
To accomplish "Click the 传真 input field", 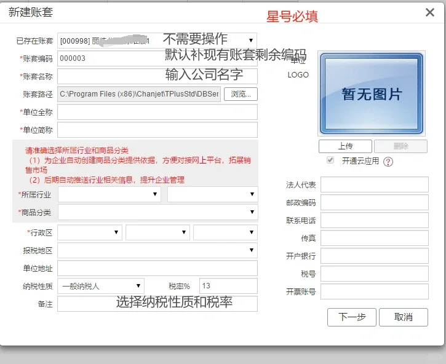I will click(x=375, y=238).
